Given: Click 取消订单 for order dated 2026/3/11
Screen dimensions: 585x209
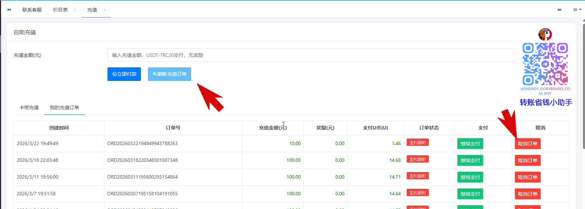Looking at the screenshot, I should click(x=528, y=177).
